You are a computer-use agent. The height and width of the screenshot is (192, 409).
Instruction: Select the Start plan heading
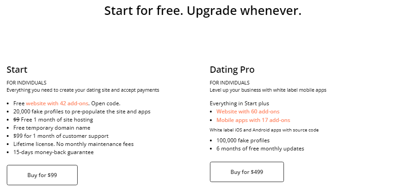click(17, 70)
